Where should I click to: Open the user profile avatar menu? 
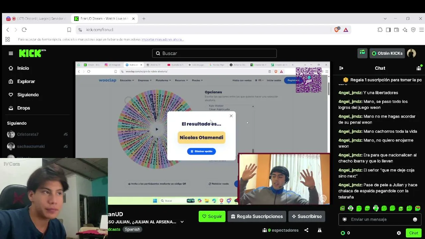click(411, 53)
